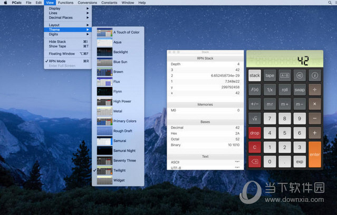The image size is (337, 215).
Task: Select the Samurai theme
Action: pos(118,141)
